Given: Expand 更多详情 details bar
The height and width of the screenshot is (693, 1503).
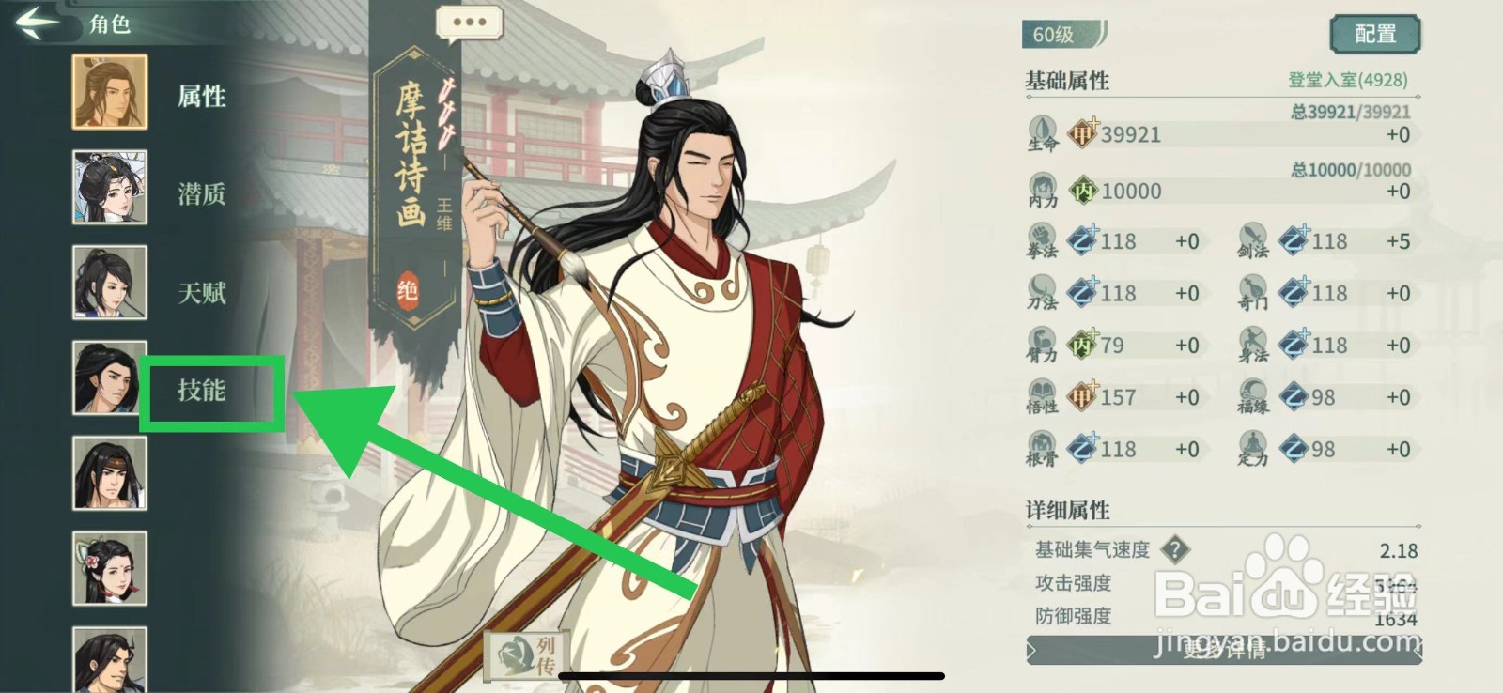Looking at the screenshot, I should point(1224,650).
